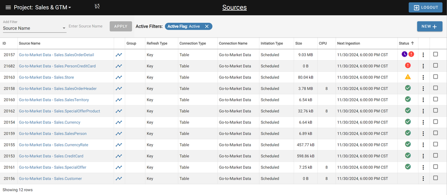Open three-dot menu for Sales.Store

423,78
